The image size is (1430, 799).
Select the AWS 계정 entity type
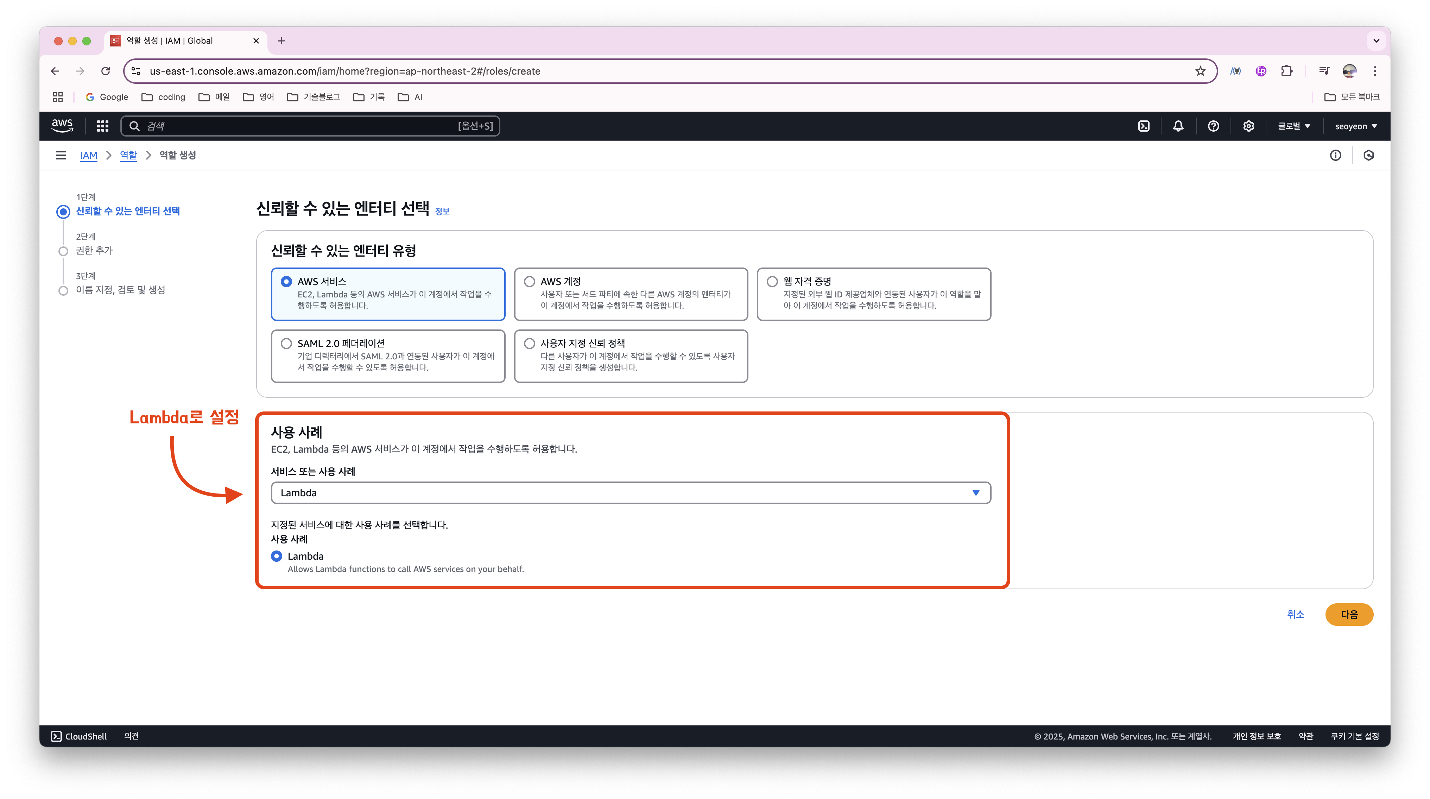tap(530, 282)
